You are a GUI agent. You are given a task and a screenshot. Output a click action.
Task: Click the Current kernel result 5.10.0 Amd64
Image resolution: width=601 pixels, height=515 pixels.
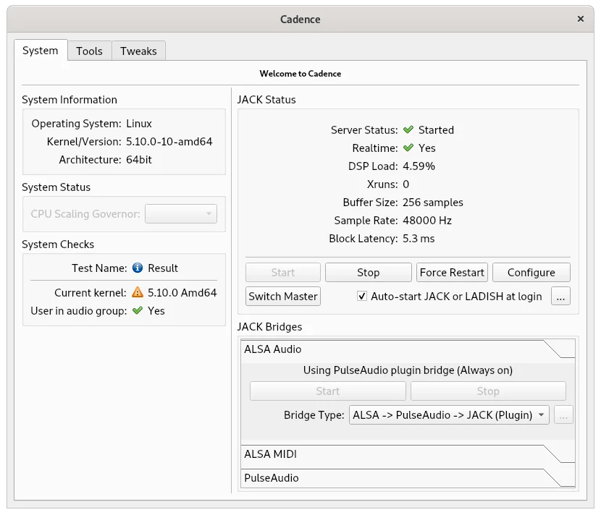(x=182, y=292)
